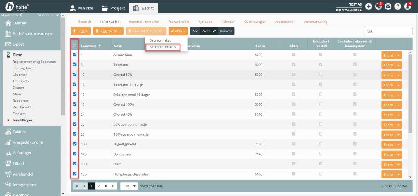Open the user profile icon with badge 4
This screenshot has height=196, width=418.
[x=407, y=7]
